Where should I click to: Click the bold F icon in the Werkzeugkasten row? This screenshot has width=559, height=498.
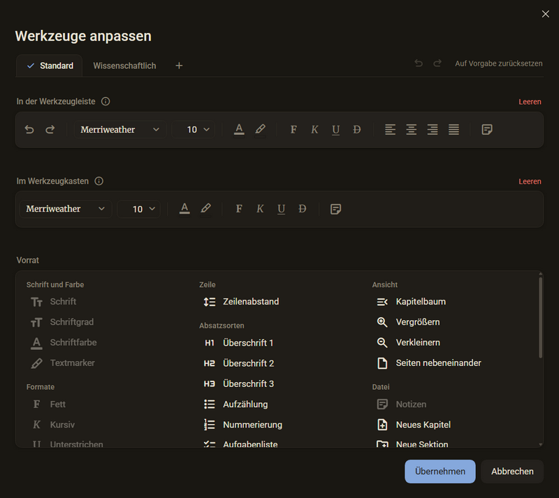pyautogui.click(x=239, y=209)
